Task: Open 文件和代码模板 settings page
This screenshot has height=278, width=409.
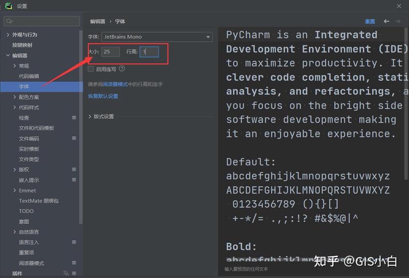Action: [x=36, y=128]
